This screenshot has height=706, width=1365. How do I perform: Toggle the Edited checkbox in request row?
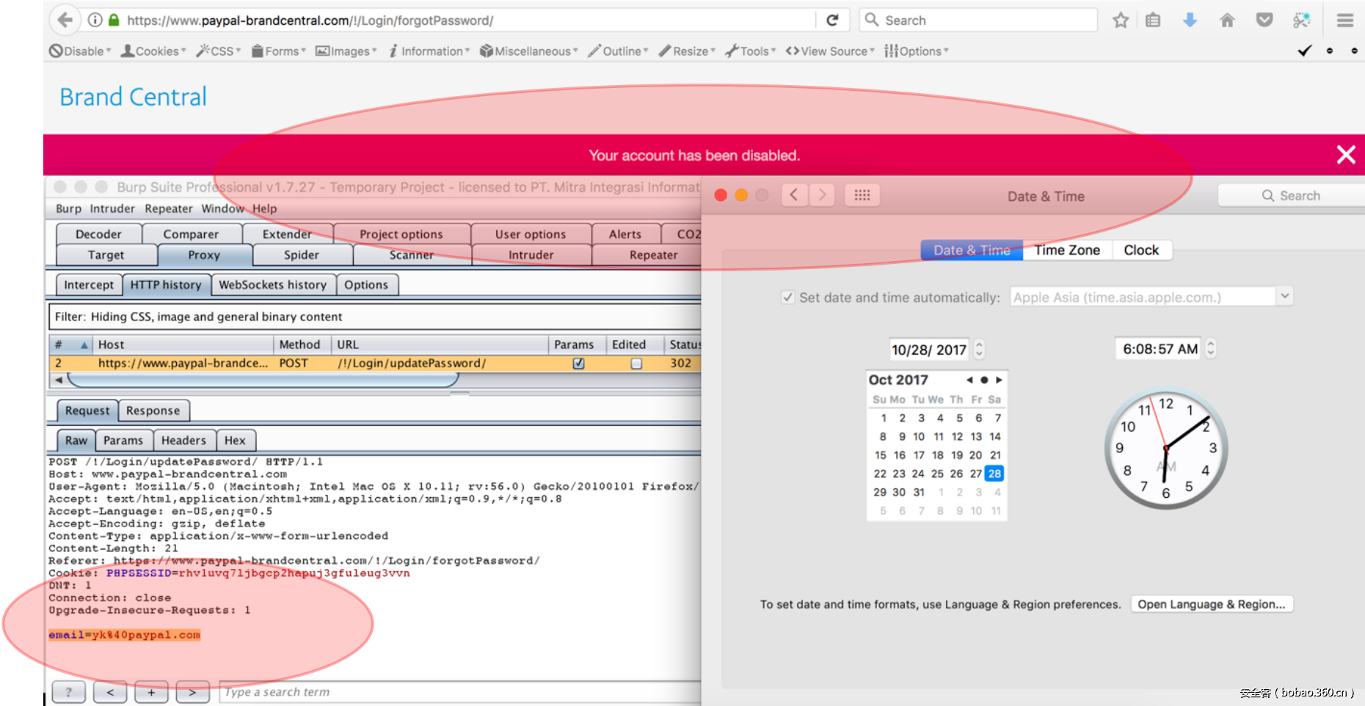coord(636,364)
